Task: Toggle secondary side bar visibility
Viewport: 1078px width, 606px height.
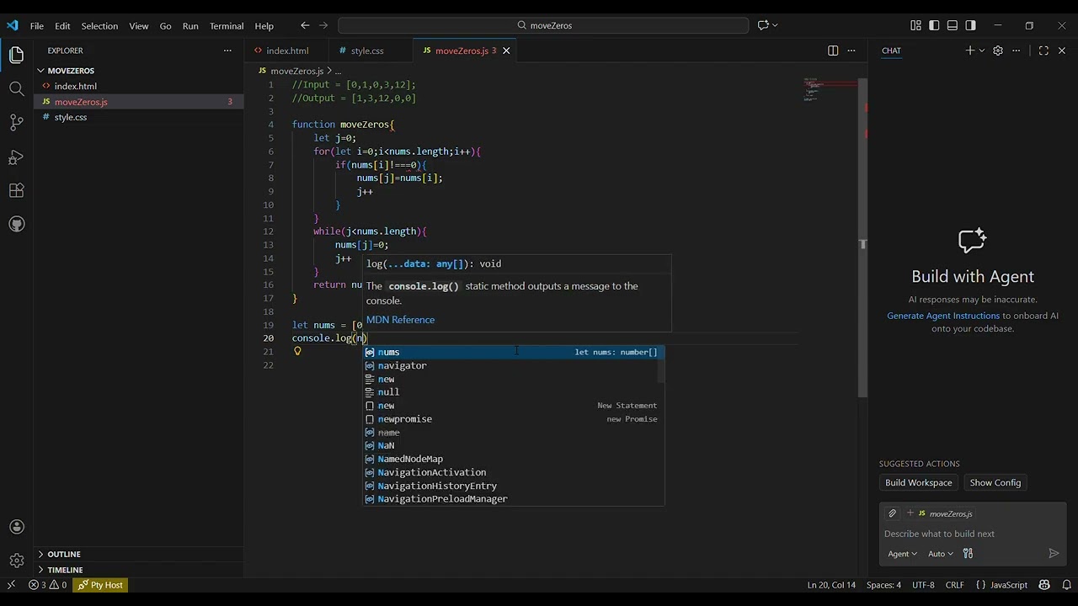Action: (971, 25)
